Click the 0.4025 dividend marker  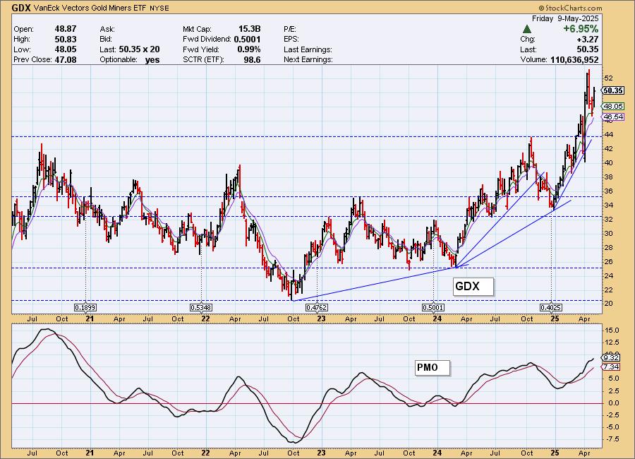point(551,308)
